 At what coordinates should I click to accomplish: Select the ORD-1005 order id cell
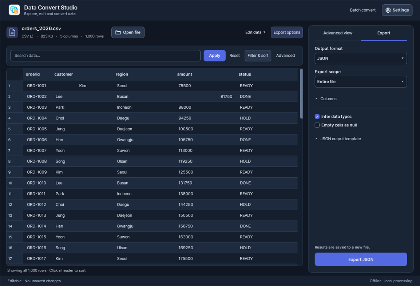[37, 129]
